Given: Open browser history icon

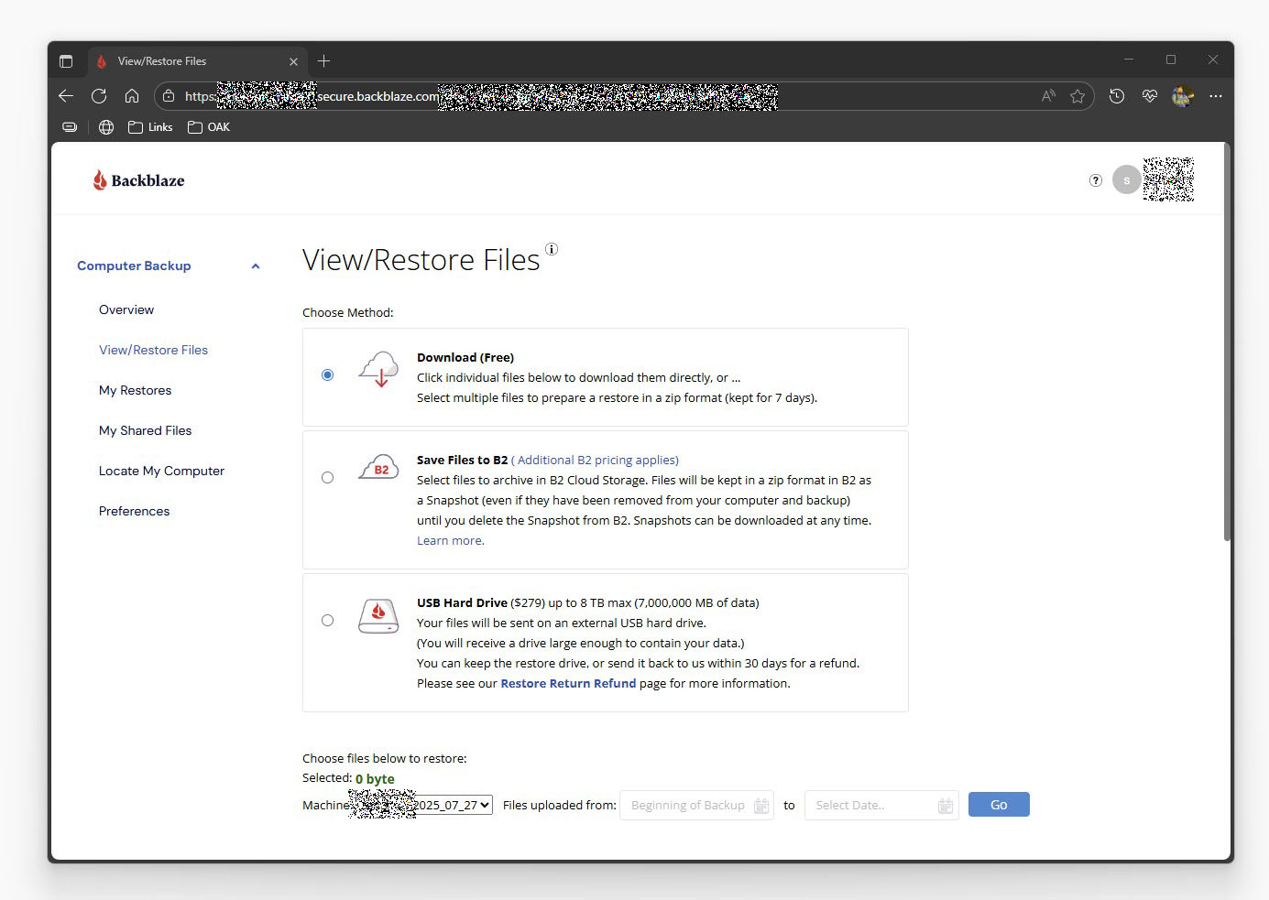Looking at the screenshot, I should (1116, 96).
